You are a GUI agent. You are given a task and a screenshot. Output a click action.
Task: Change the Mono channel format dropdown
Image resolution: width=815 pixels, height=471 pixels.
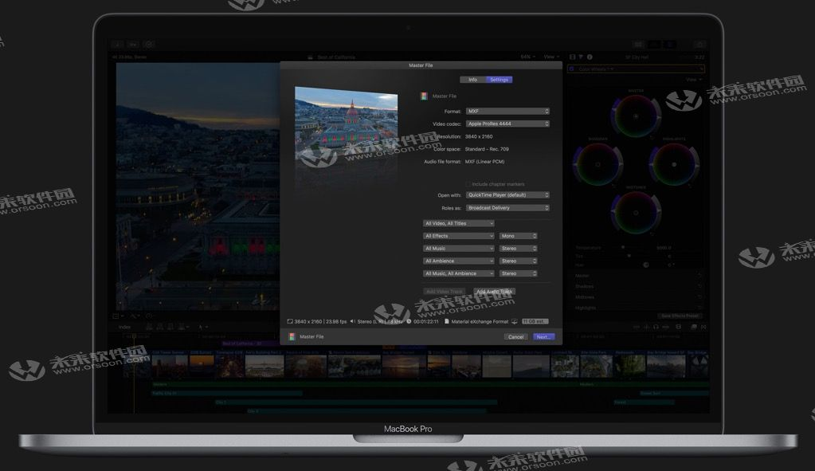pyautogui.click(x=518, y=236)
